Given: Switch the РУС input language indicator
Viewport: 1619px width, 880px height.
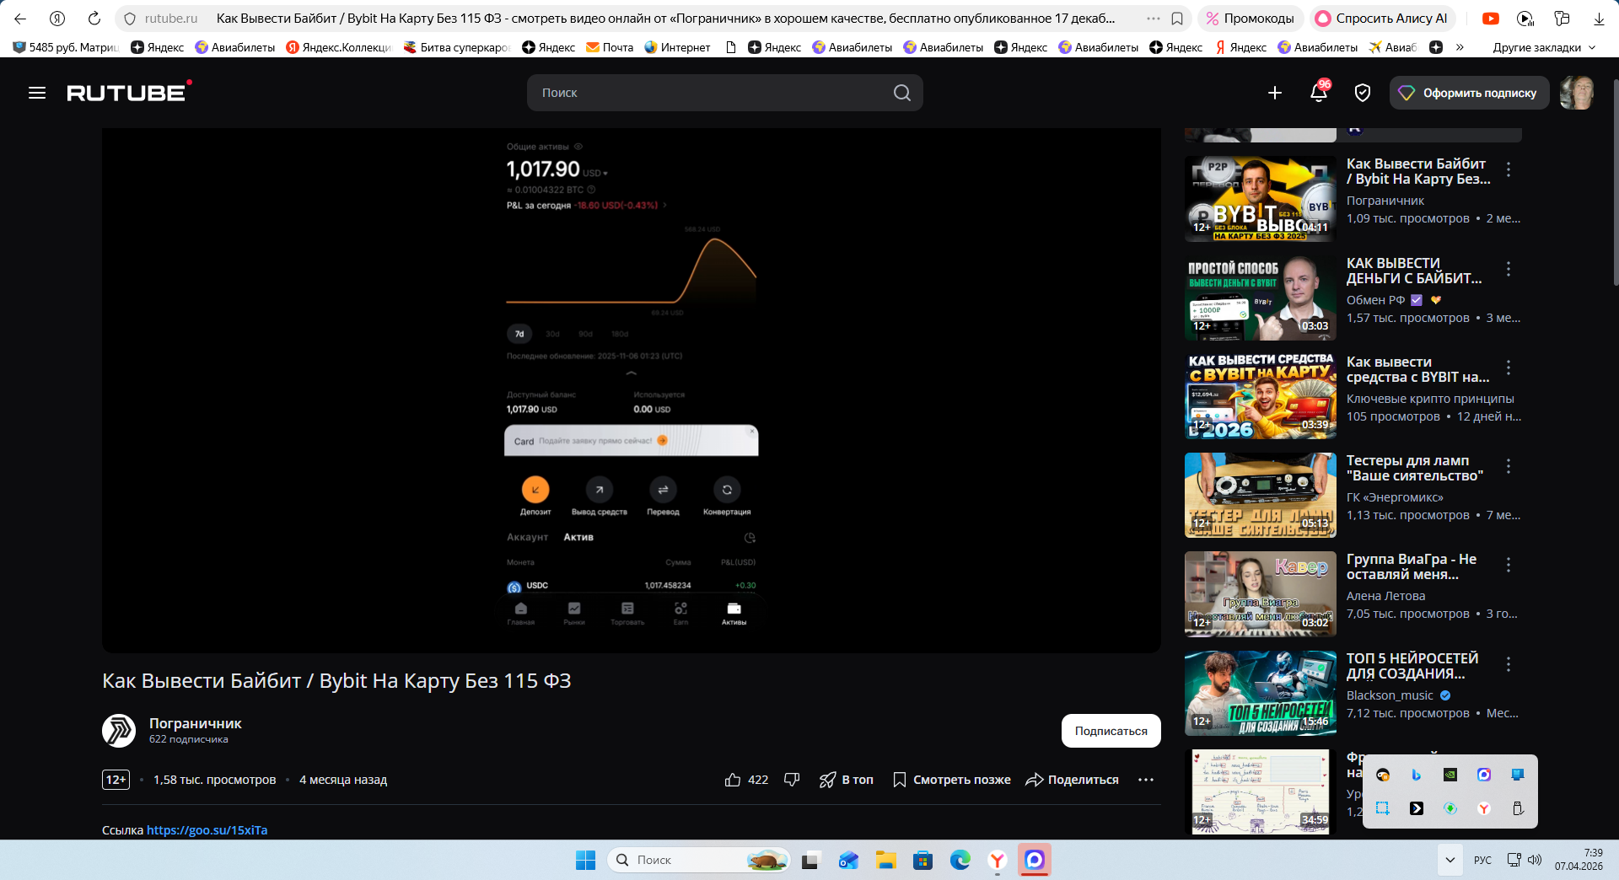Looking at the screenshot, I should (1482, 860).
